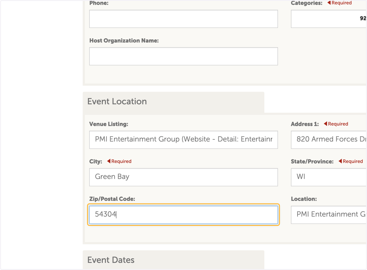Edit the State/Province field with WI
Viewport: 367px width, 270px height.
click(329, 177)
